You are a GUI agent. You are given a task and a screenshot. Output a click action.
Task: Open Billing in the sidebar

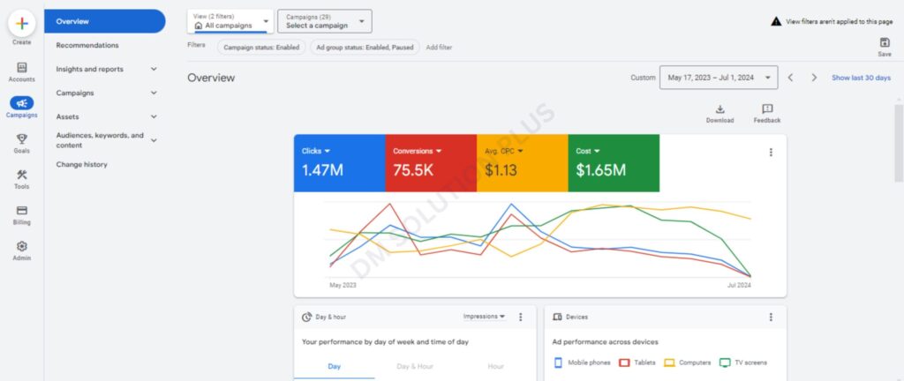click(21, 211)
